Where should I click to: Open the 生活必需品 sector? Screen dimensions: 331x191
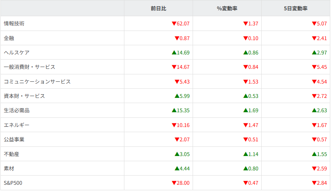tap(17, 110)
